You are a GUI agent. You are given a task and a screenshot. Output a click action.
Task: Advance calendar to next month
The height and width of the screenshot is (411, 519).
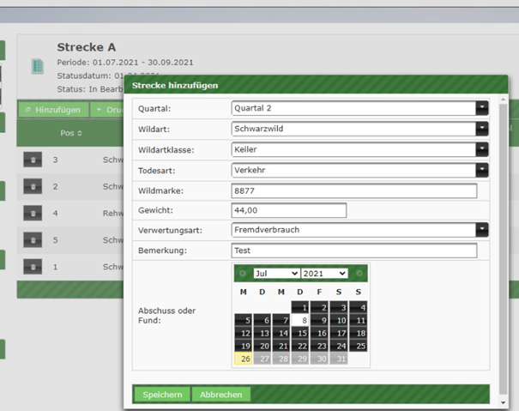point(359,274)
